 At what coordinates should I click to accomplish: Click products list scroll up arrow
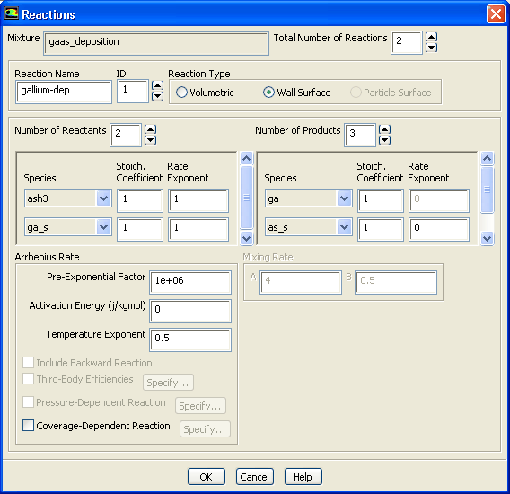click(x=488, y=158)
